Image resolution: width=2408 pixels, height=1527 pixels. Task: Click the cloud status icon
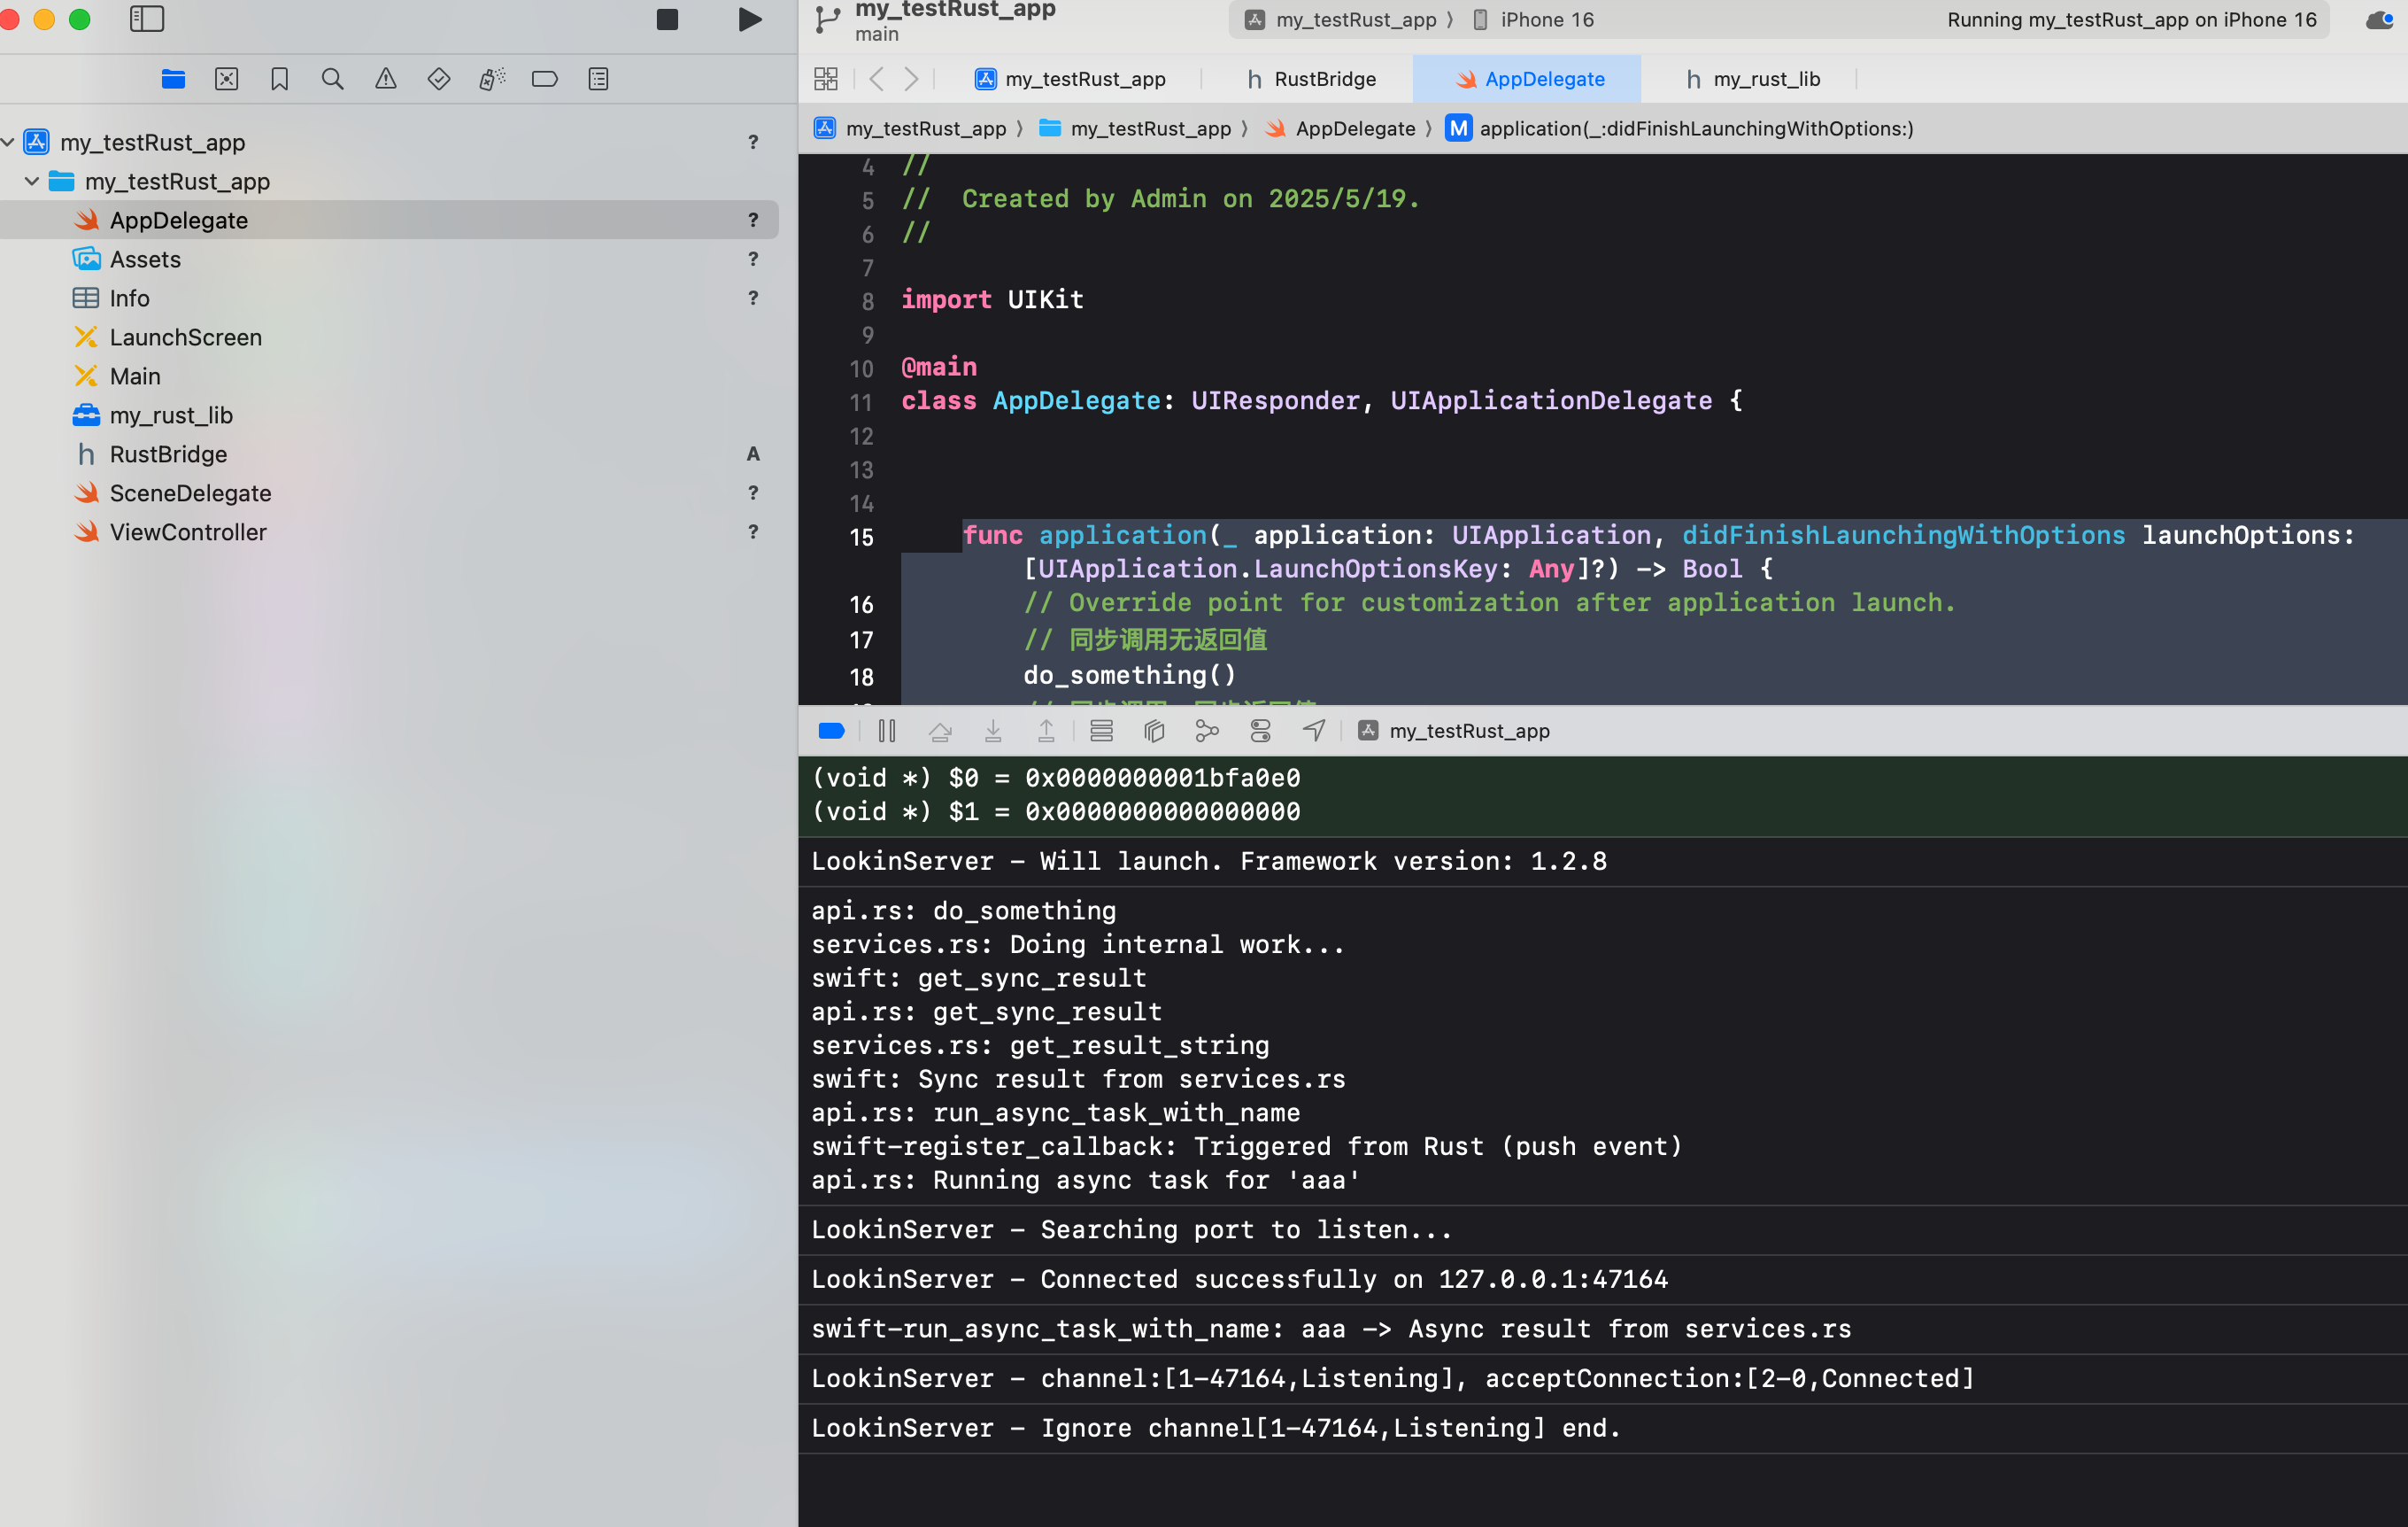point(2380,20)
